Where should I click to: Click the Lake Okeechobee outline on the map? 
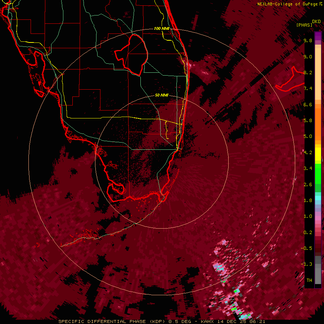(131, 55)
